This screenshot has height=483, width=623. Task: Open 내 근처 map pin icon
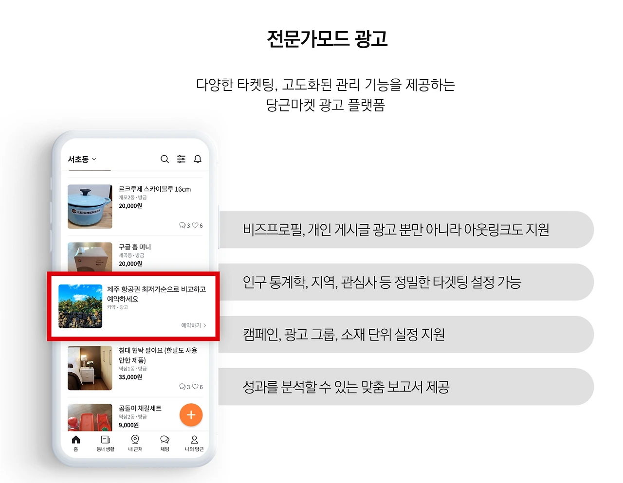(135, 439)
